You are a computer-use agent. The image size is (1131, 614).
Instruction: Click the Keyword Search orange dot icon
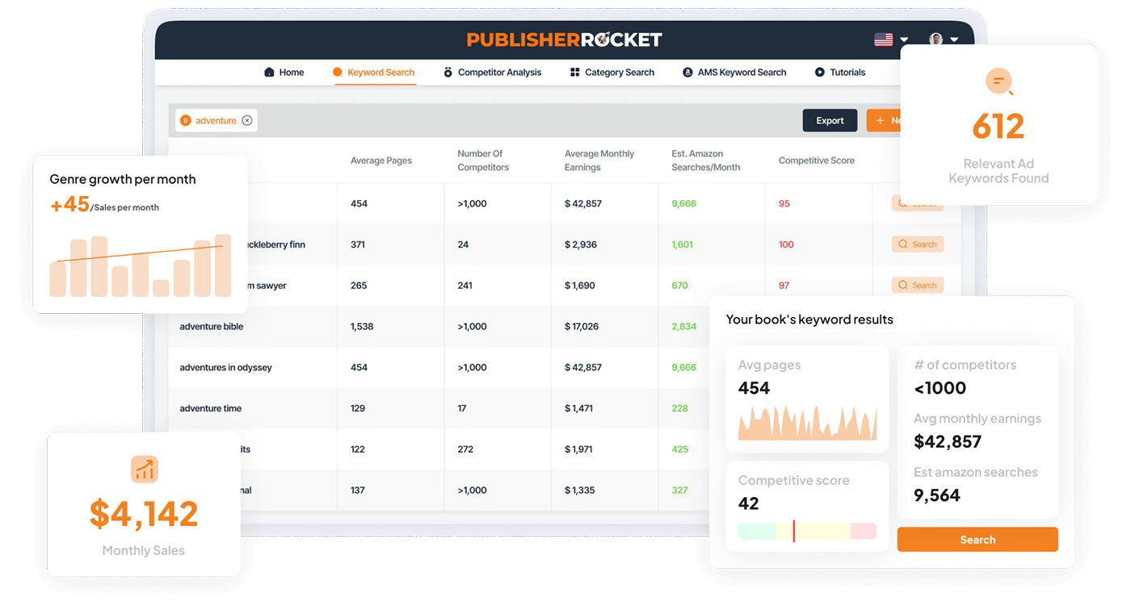338,73
